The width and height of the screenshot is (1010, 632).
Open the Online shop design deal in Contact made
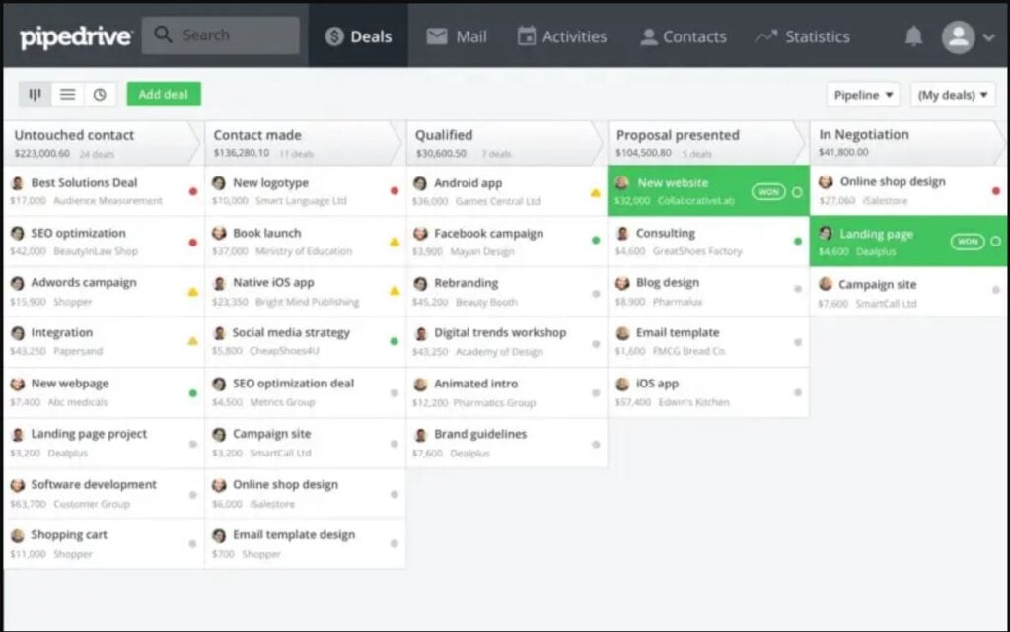click(305, 494)
